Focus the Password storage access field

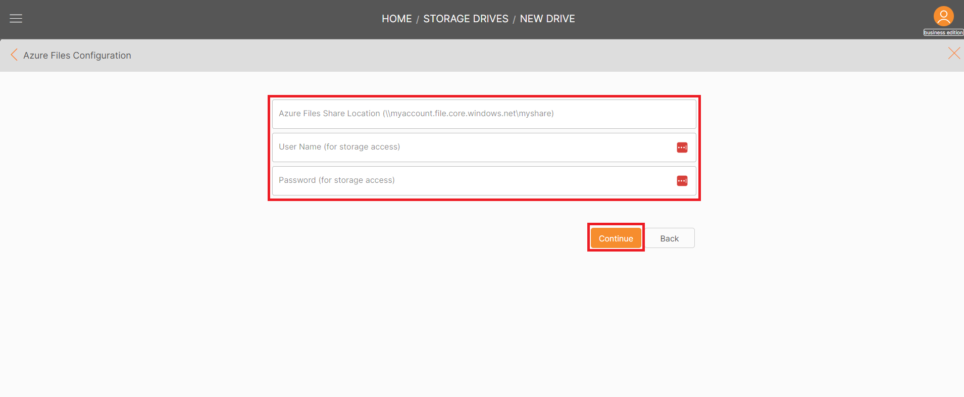(484, 180)
